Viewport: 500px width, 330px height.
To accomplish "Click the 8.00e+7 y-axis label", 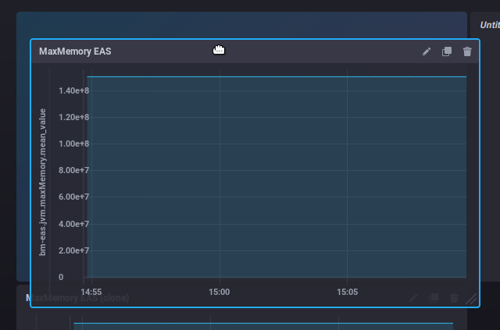I will click(x=73, y=171).
